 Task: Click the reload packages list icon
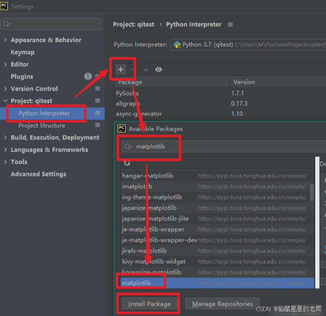(127, 163)
